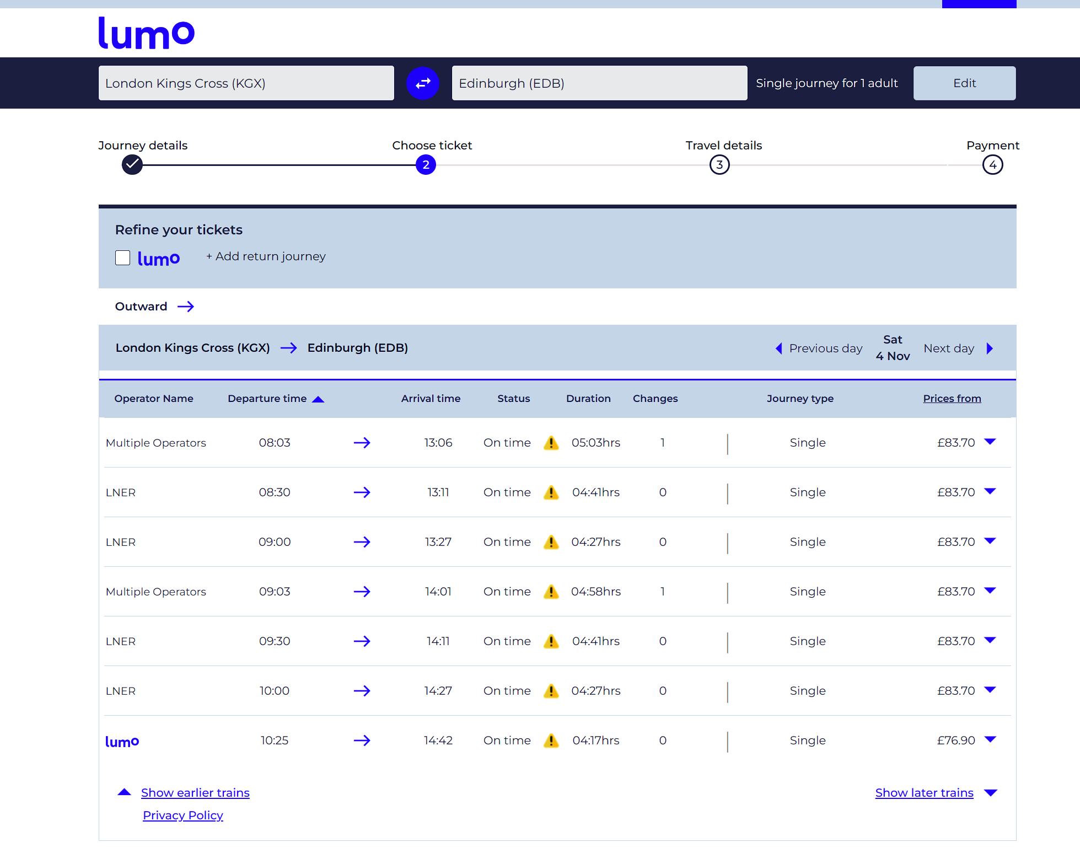Click LNER on the 10:00 row

coord(121,691)
